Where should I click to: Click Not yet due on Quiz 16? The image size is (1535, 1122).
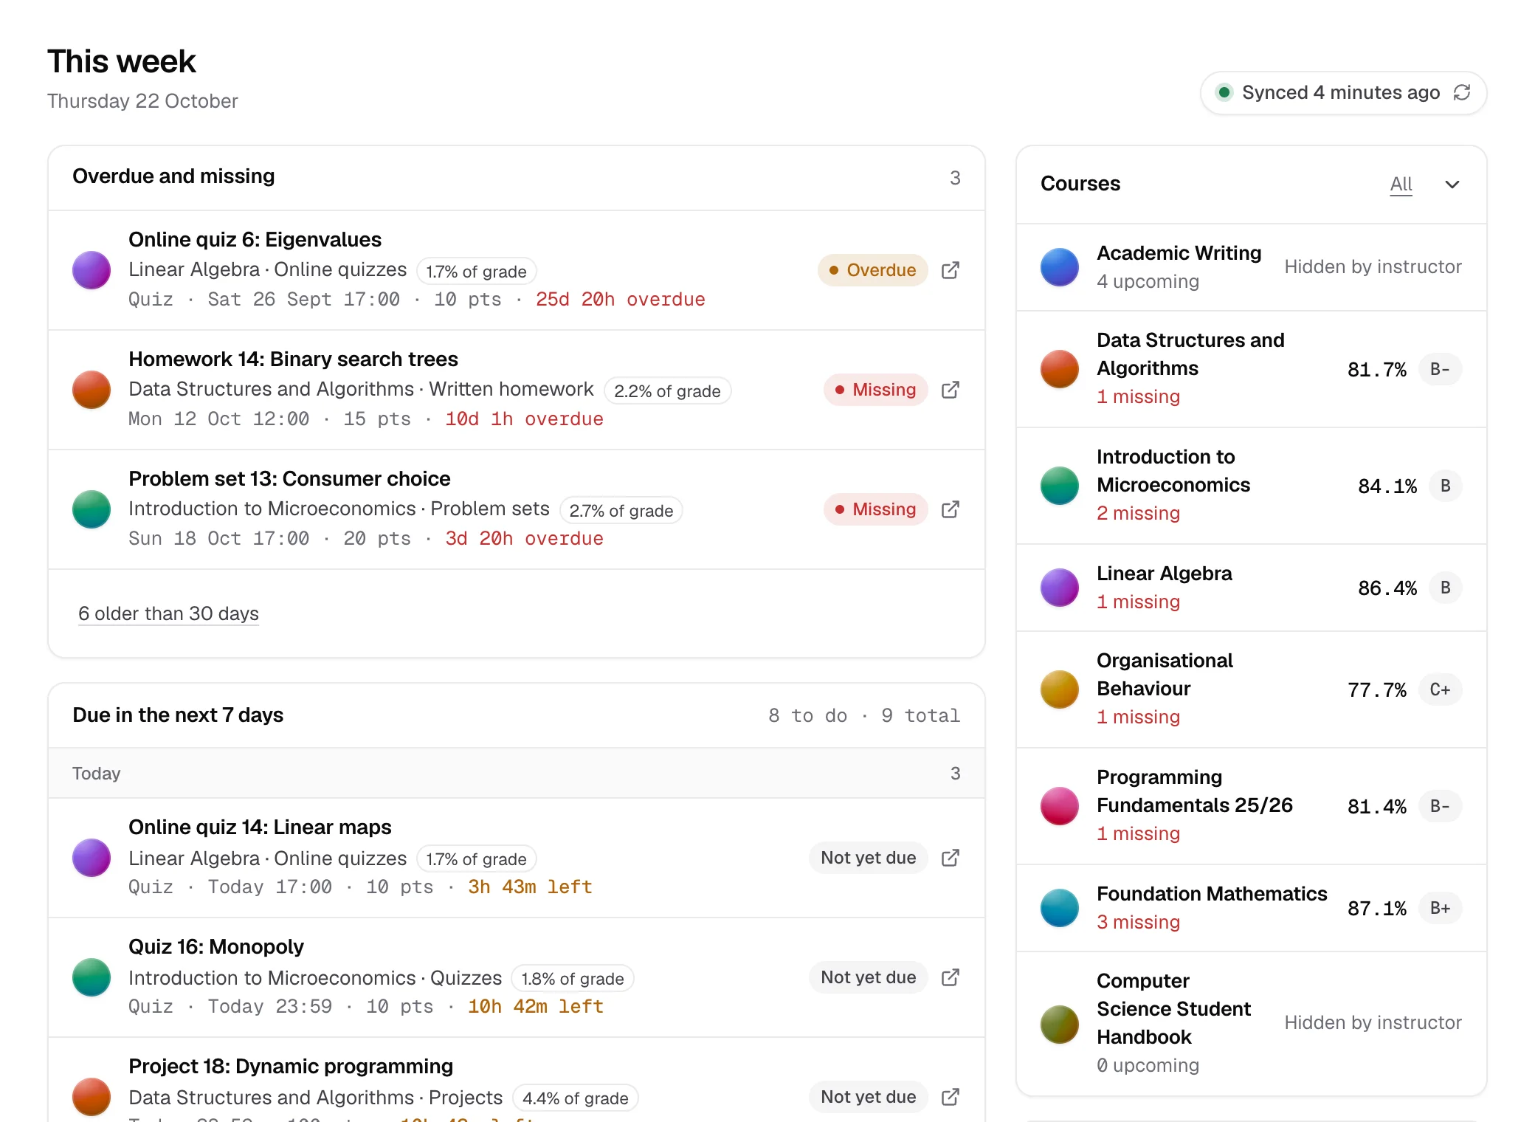click(869, 977)
